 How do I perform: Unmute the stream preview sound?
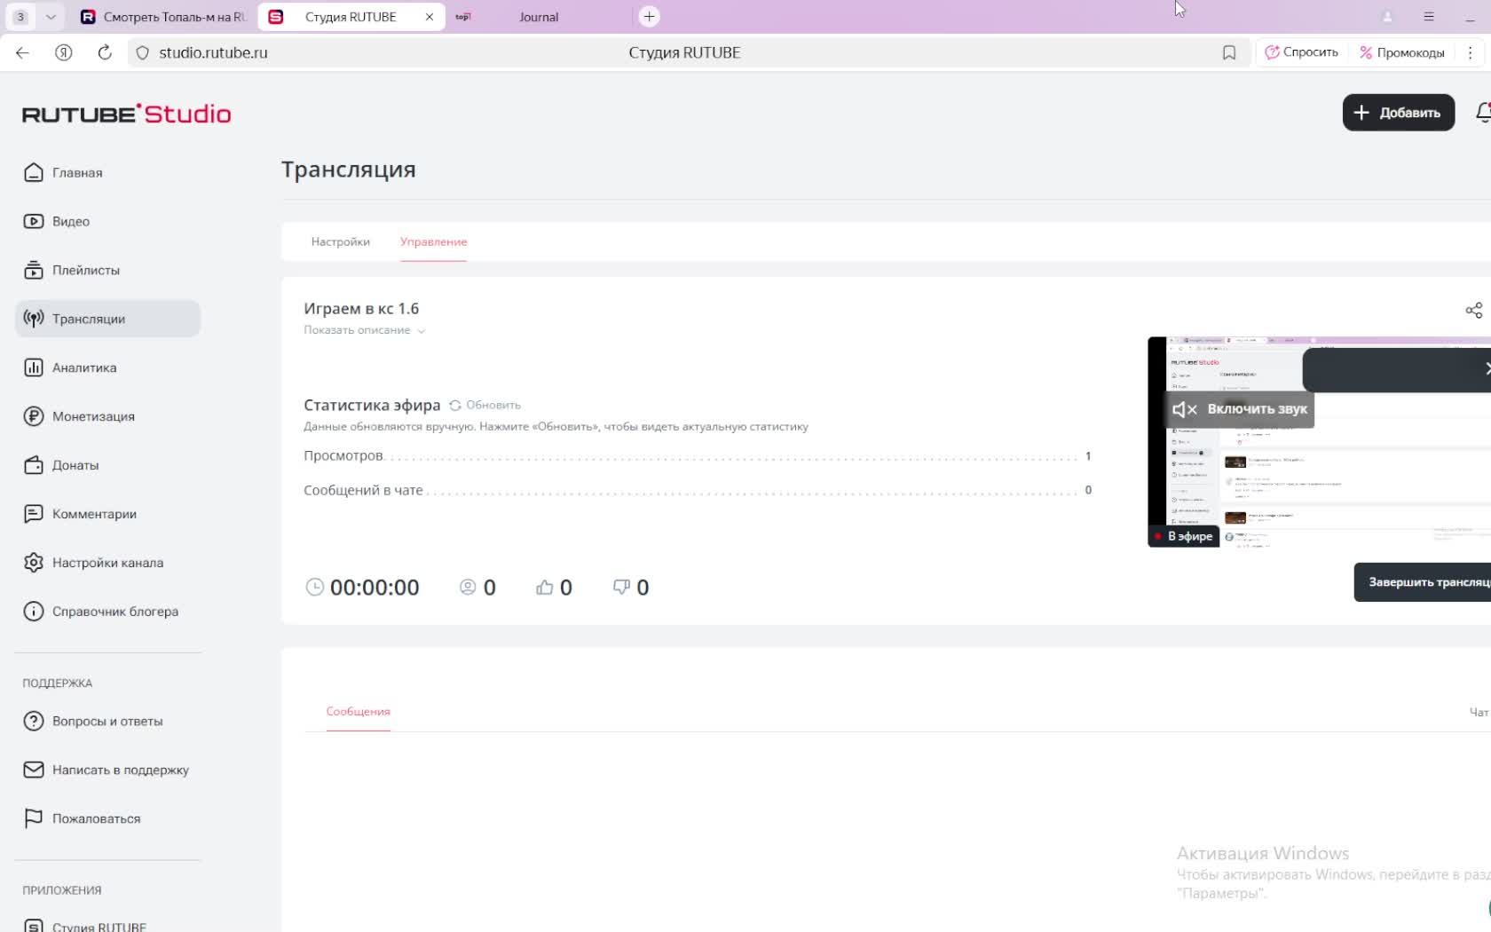pos(1240,409)
